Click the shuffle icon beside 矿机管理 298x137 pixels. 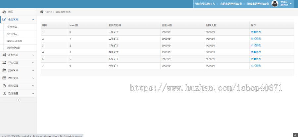tap(4, 55)
